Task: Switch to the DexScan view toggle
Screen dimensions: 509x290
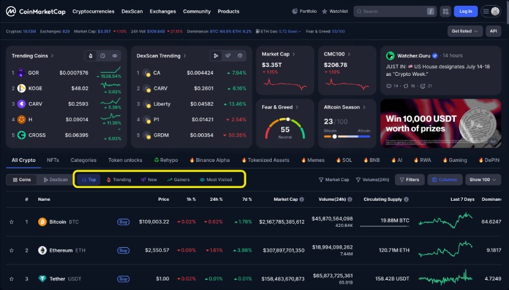Action: [x=55, y=180]
